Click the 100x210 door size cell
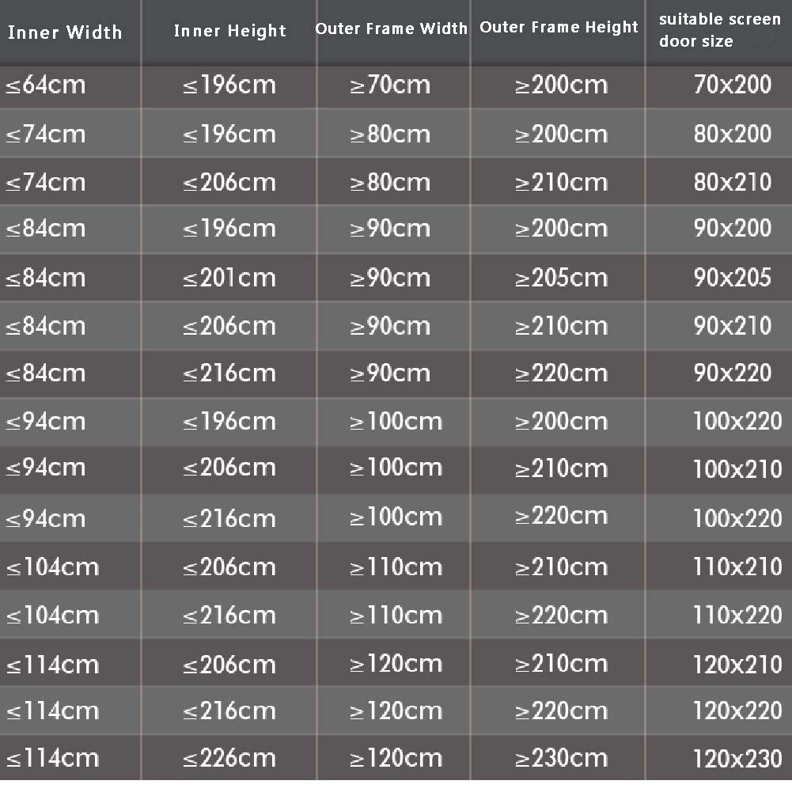792x792 pixels. [x=737, y=468]
